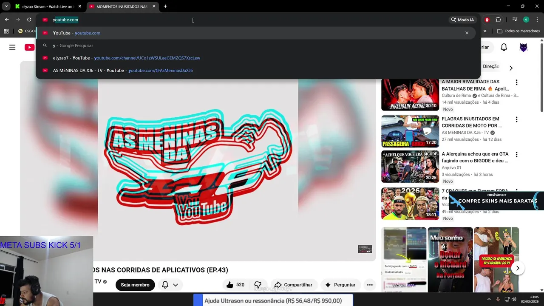Viewport: 544px width, 306px height.
Task: Open the video title FLAGRAS INUSITADOS EM CORRIDAS
Action: tap(471, 122)
